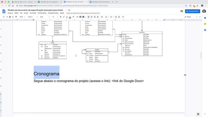This screenshot has height=117, width=208.
Task: Open the Arquivo menu
Action: coord(10,13)
